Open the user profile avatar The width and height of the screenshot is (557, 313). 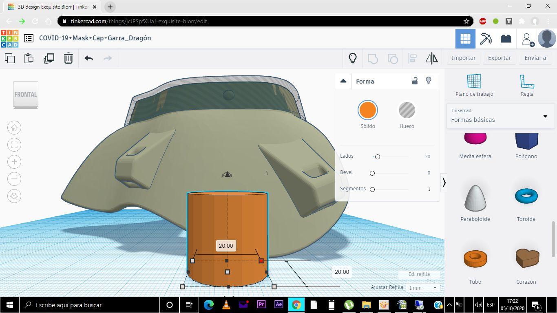pos(547,39)
